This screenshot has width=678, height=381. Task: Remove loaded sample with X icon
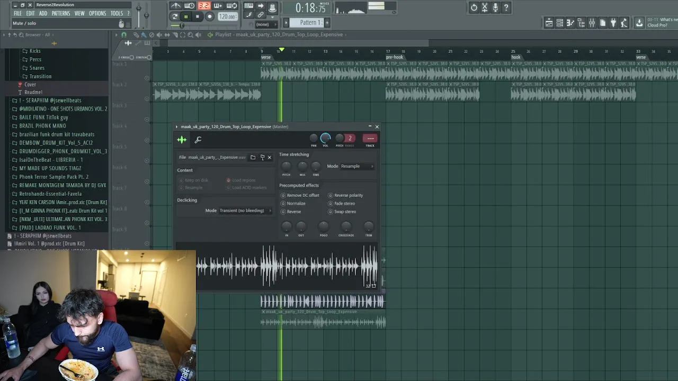click(x=269, y=157)
